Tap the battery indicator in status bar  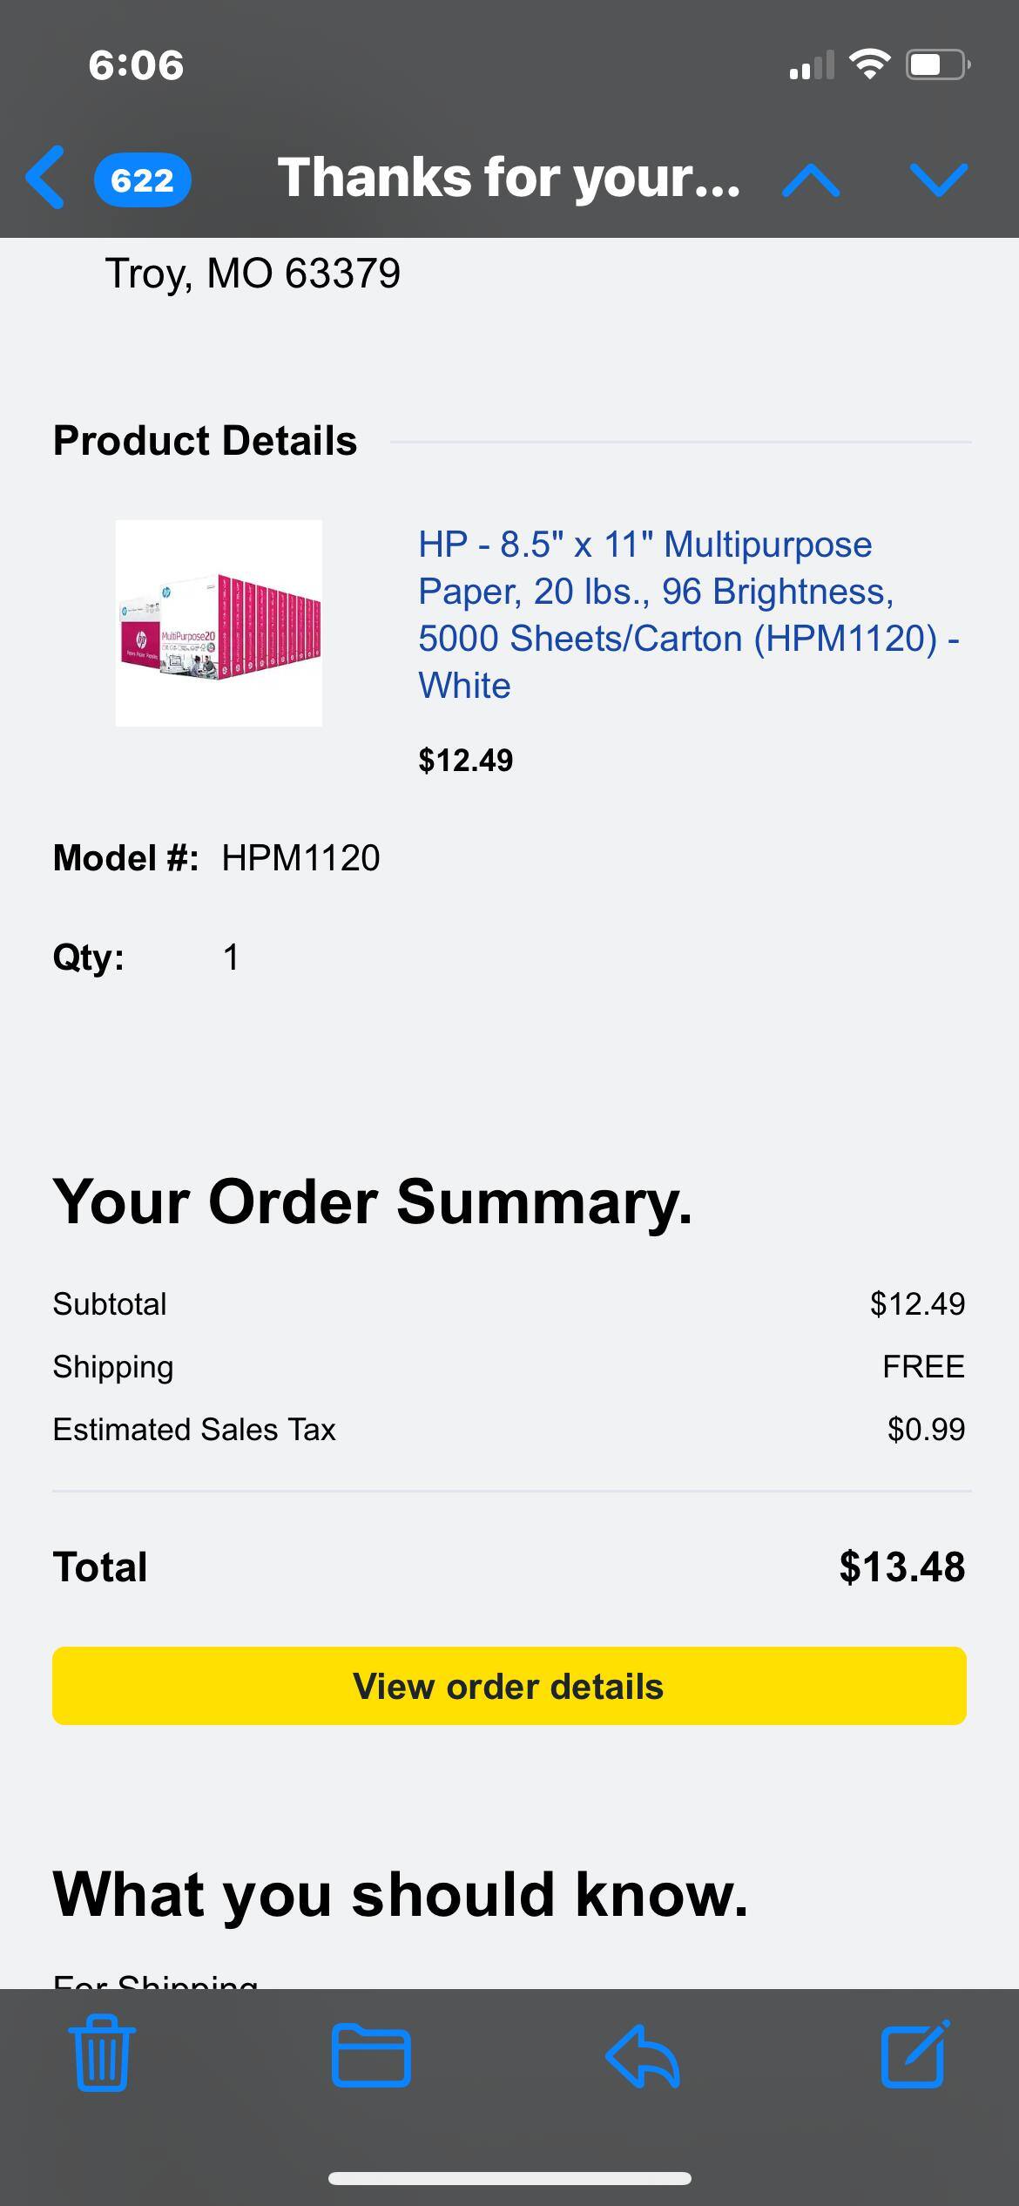click(x=937, y=64)
